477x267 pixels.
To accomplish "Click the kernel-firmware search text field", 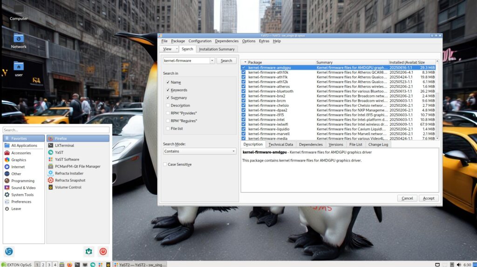I will (x=186, y=61).
